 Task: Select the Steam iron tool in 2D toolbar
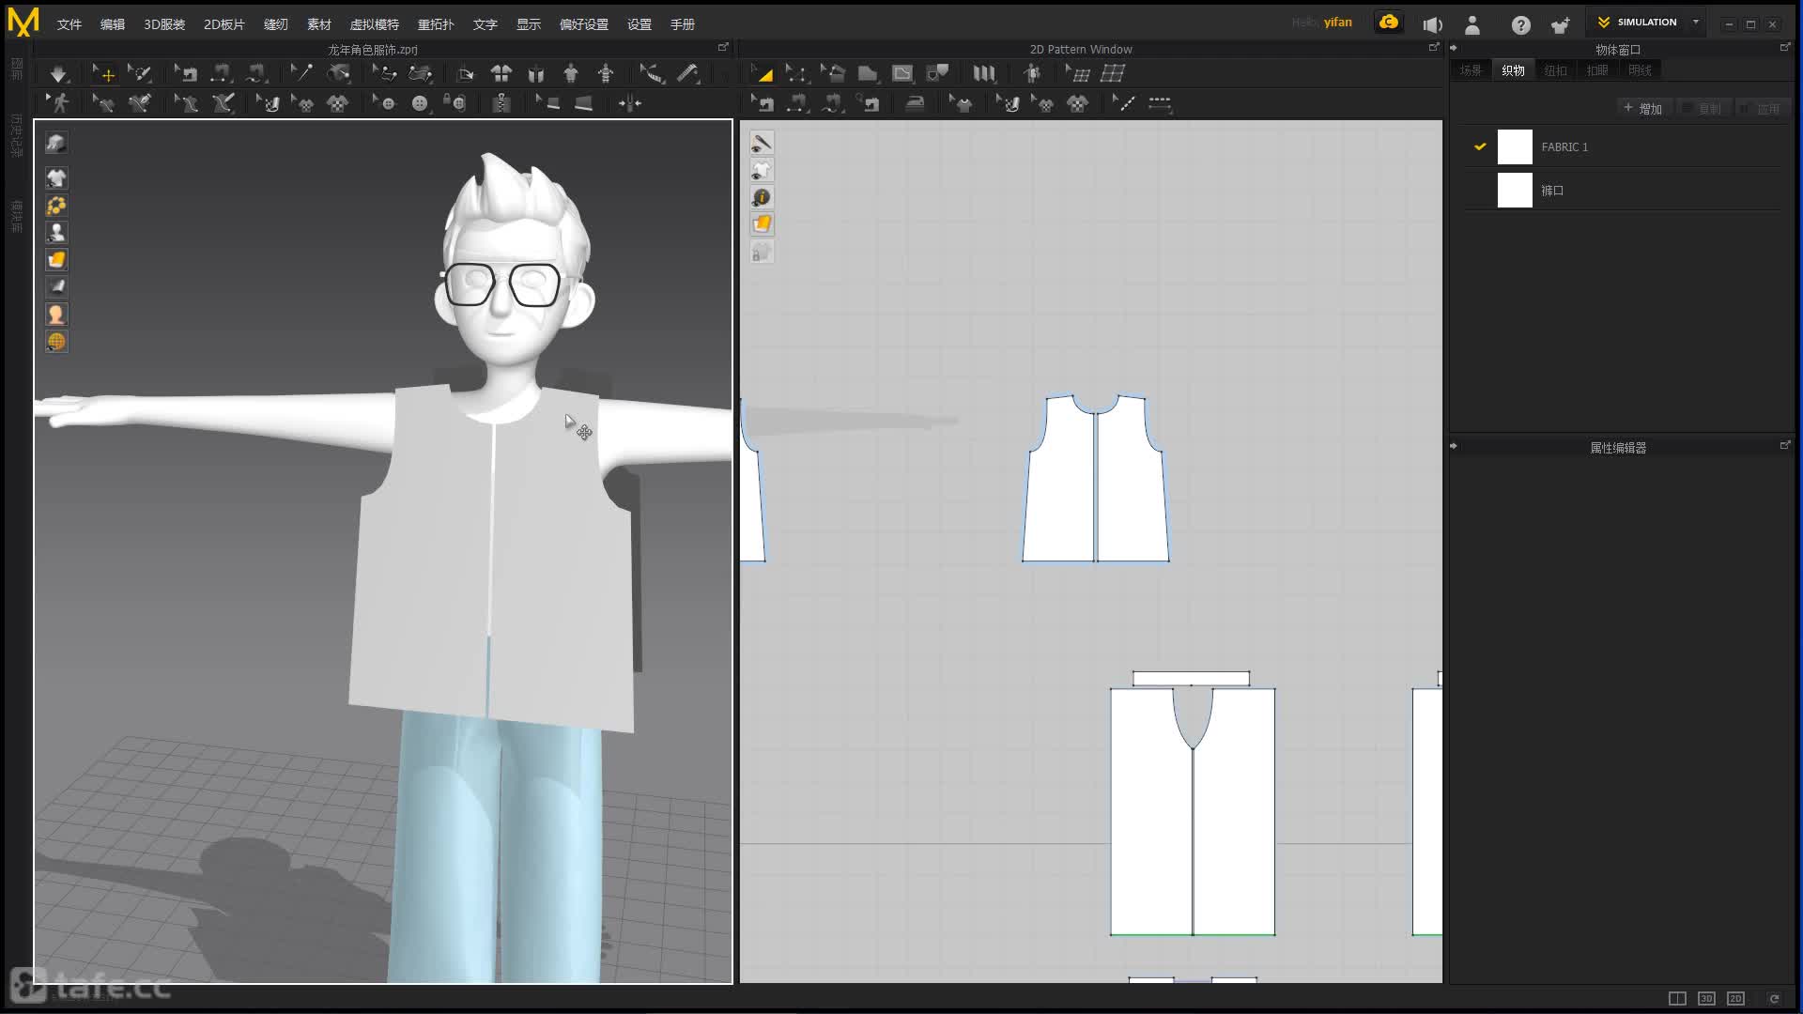[x=915, y=103]
